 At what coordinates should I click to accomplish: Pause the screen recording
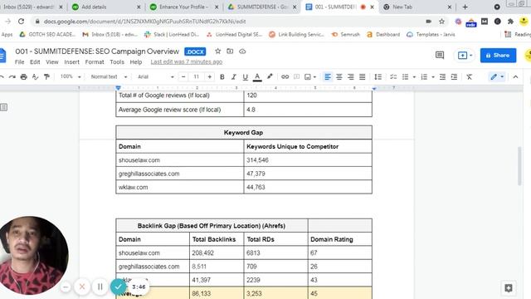tap(100, 287)
